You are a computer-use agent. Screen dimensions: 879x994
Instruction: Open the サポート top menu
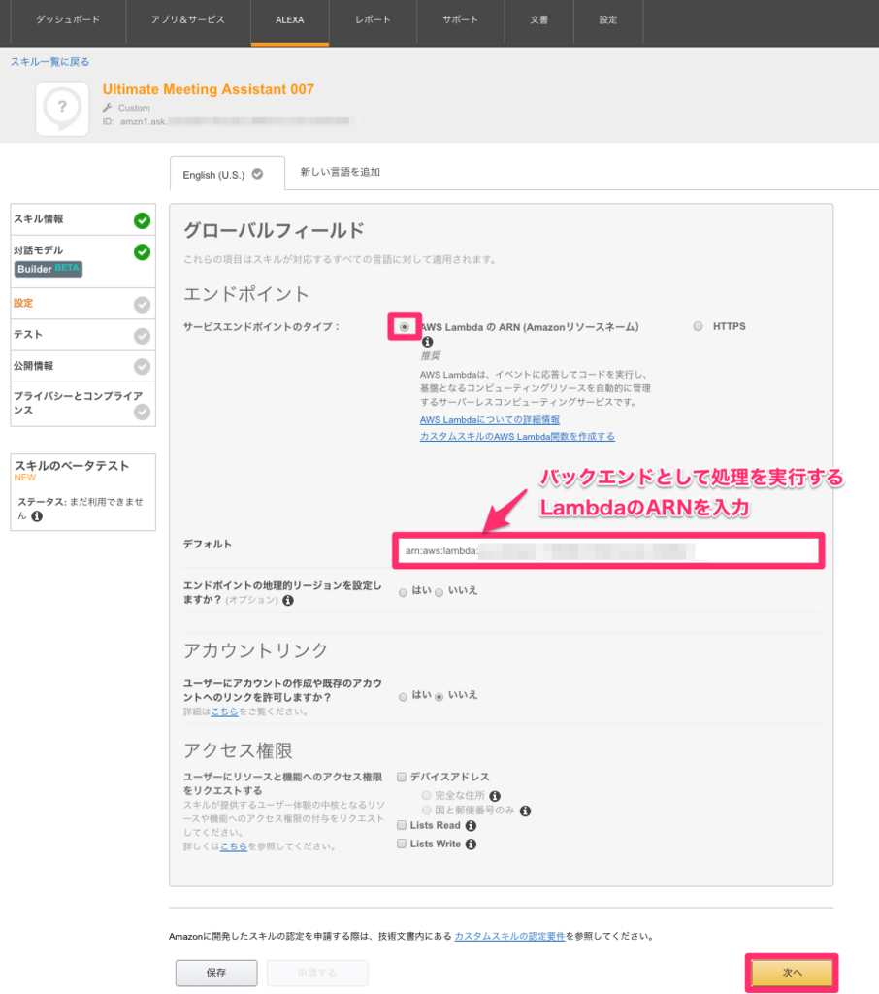point(460,19)
